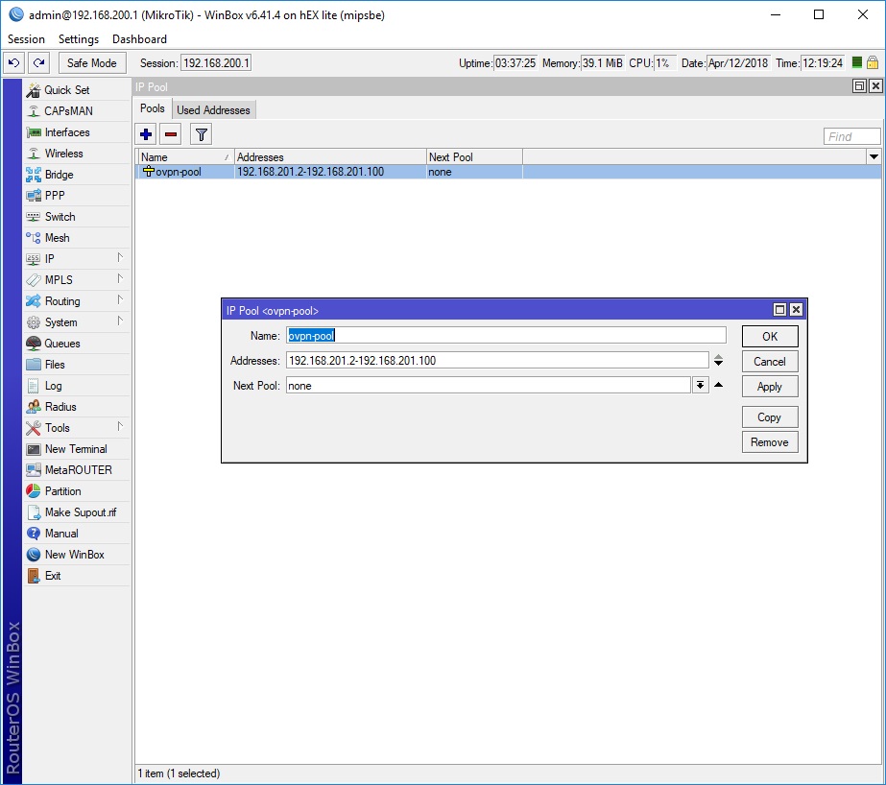Image resolution: width=886 pixels, height=785 pixels.
Task: Open the filter funnel icon
Action: point(201,134)
